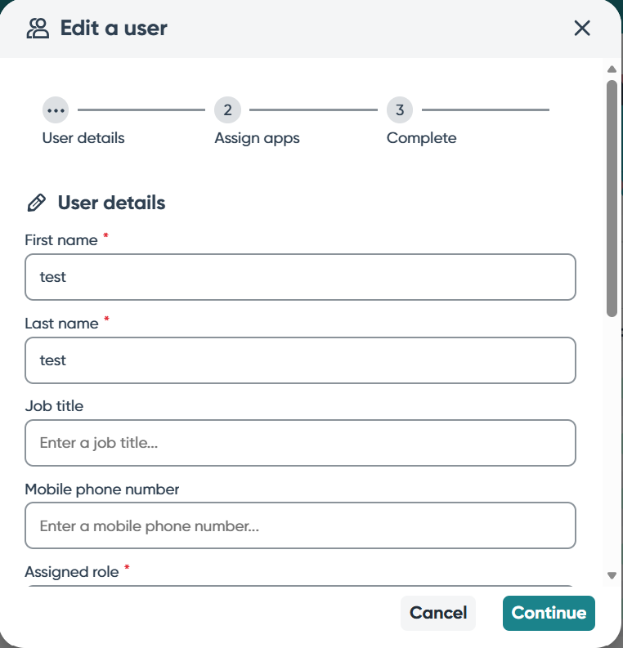Image resolution: width=623 pixels, height=648 pixels.
Task: Click the pencil icon next to User details
Action: (36, 203)
